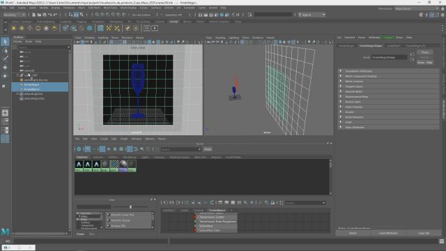The image size is (446, 251).
Task: Click the red Subsurface Color port dot
Action: tap(195, 230)
